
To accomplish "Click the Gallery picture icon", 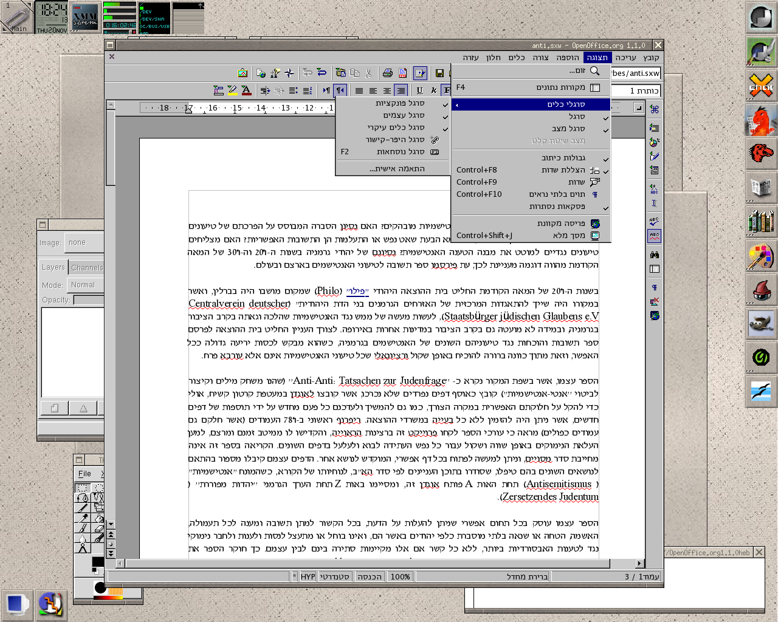I will click(243, 73).
